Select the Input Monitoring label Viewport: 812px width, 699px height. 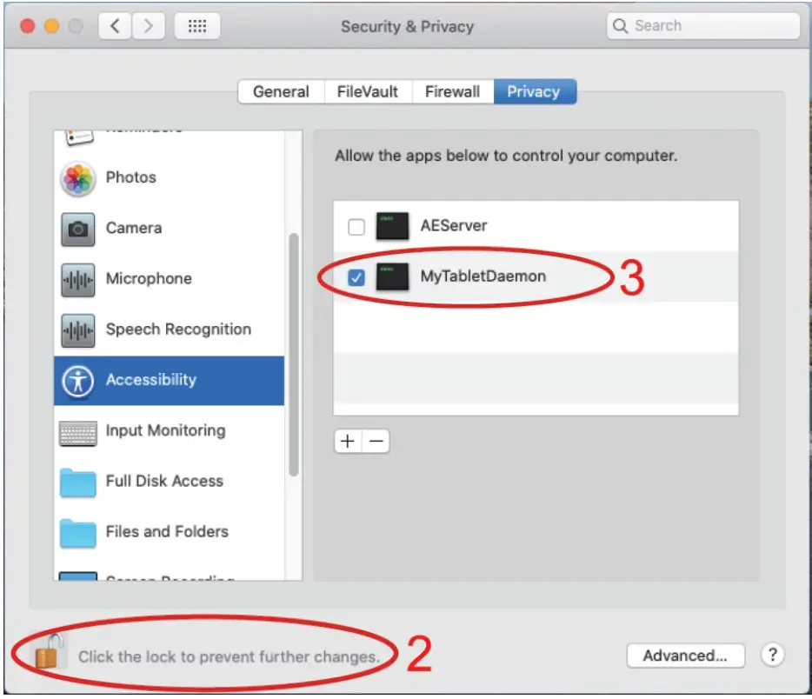(166, 430)
